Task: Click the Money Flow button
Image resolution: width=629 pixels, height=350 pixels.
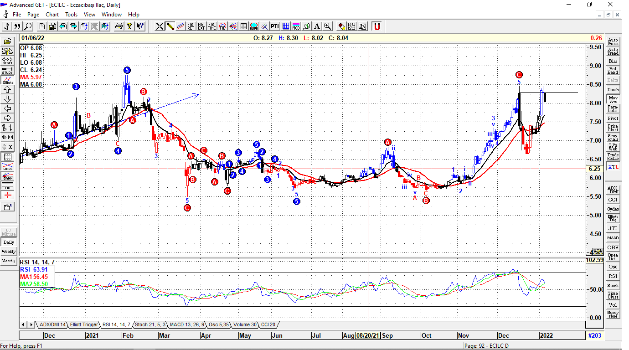Action: [x=613, y=314]
